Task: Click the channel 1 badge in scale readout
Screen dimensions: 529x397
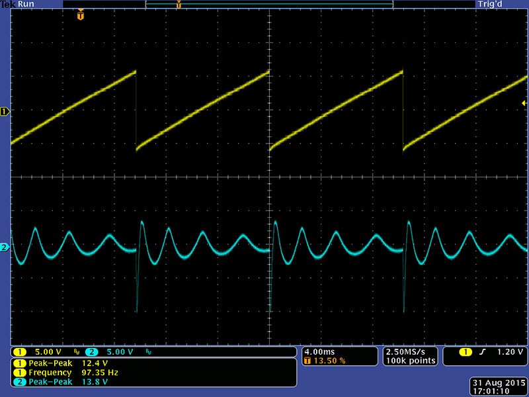Action: coord(20,352)
